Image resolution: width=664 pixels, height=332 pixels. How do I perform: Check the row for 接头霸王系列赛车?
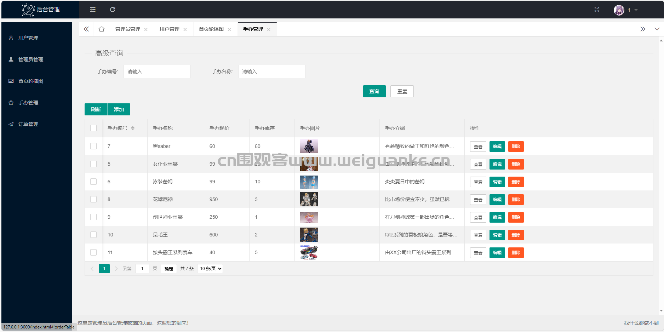pyautogui.click(x=93, y=252)
